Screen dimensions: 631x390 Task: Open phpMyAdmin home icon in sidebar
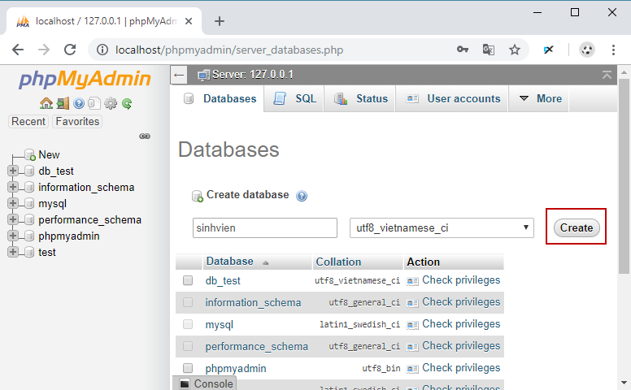point(46,104)
